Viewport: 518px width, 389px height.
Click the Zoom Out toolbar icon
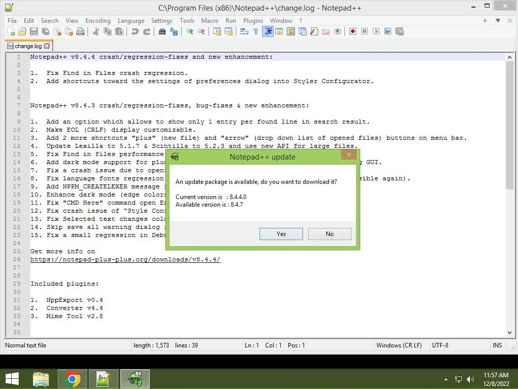(x=201, y=31)
